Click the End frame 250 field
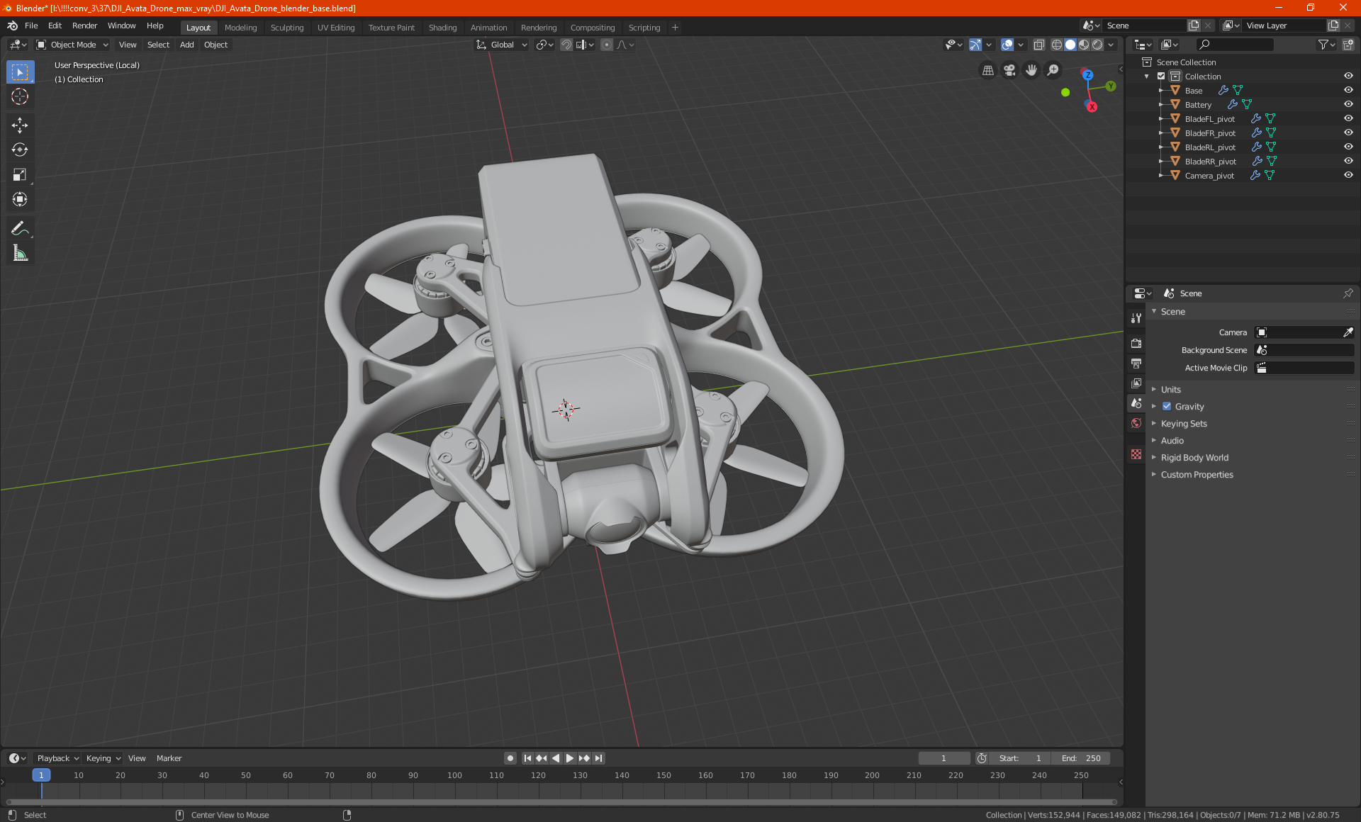This screenshot has width=1361, height=822. 1081,758
